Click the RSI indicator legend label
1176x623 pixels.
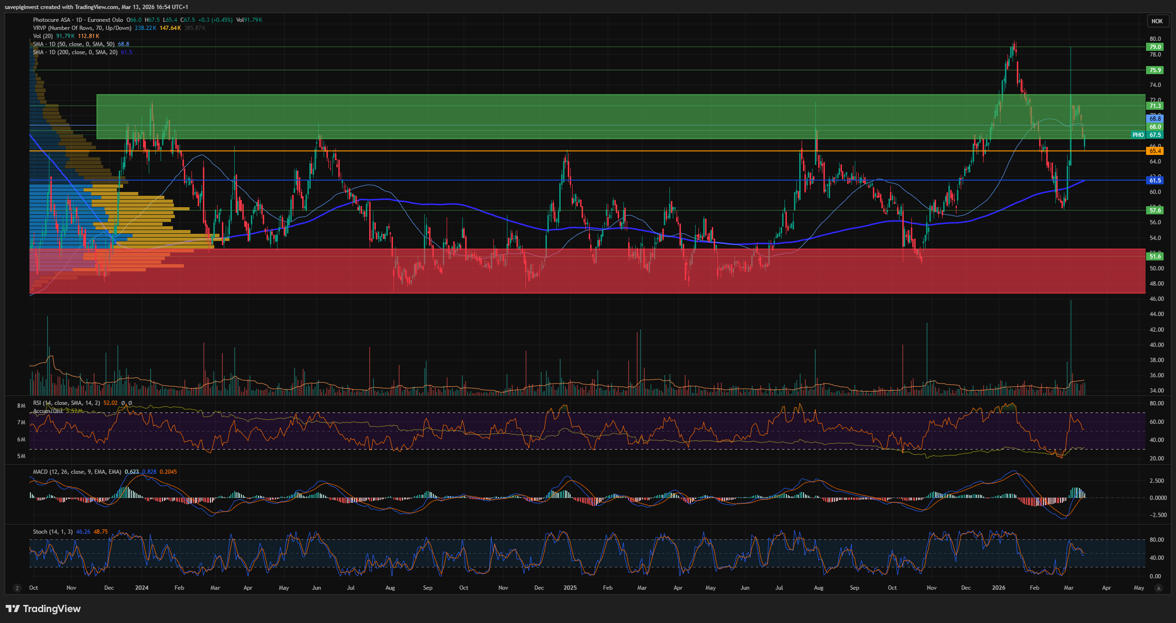[67, 403]
